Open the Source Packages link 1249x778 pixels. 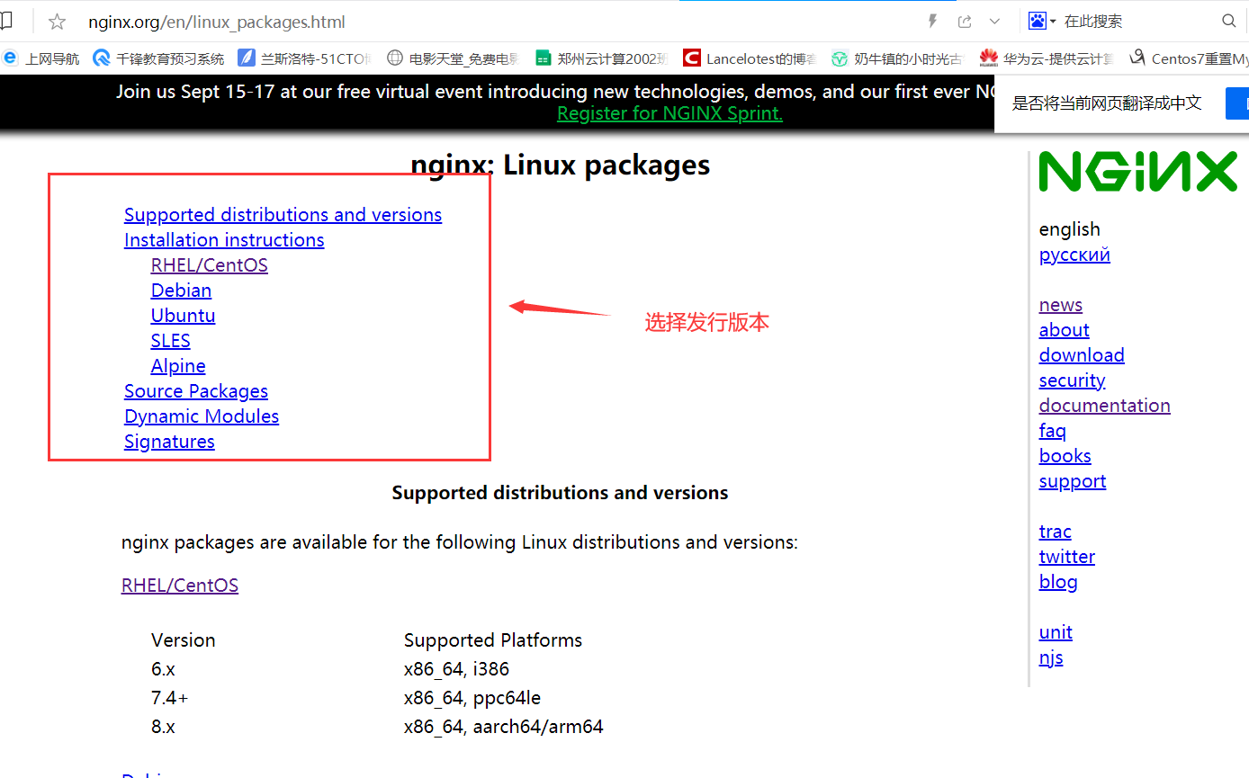point(196,391)
